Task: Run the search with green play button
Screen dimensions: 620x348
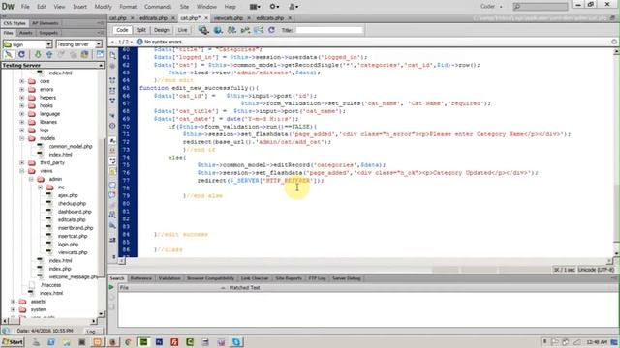Action: pos(112,288)
